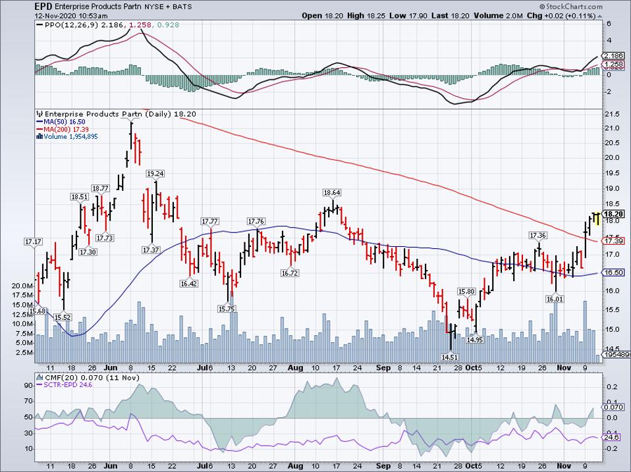Click the EPD ticker symbol in header
631x472 pixels.
pos(43,7)
